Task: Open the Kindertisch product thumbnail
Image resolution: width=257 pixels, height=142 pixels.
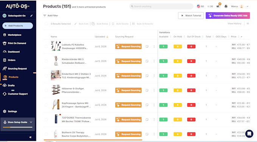Action: click(x=56, y=75)
